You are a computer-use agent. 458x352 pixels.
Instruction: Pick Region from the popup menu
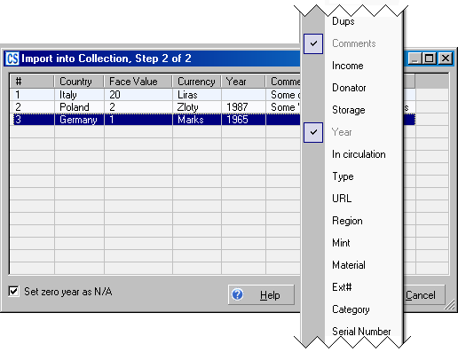347,221
